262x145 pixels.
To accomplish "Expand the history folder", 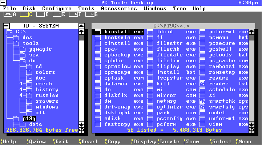I will tap(29, 90).
